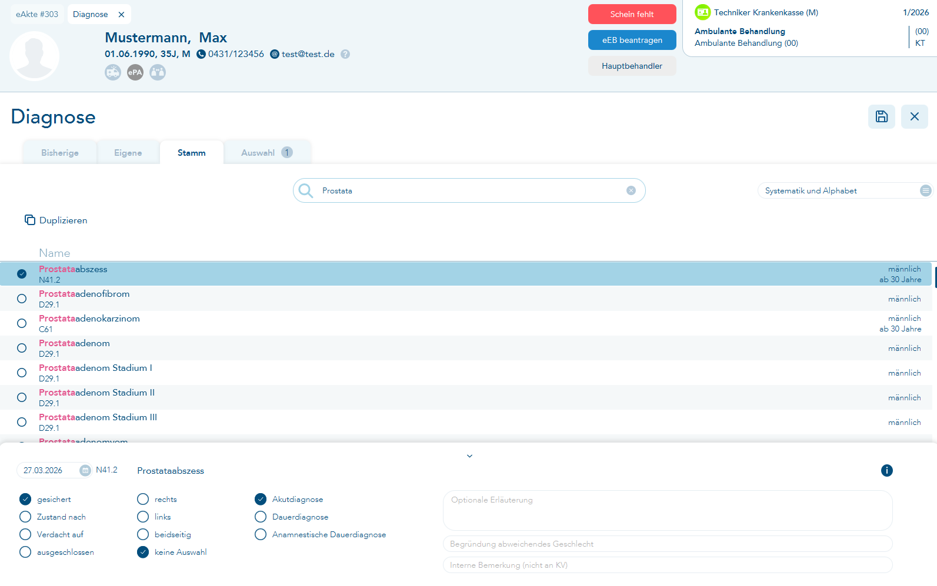Open the Auswahl tab

(266, 153)
